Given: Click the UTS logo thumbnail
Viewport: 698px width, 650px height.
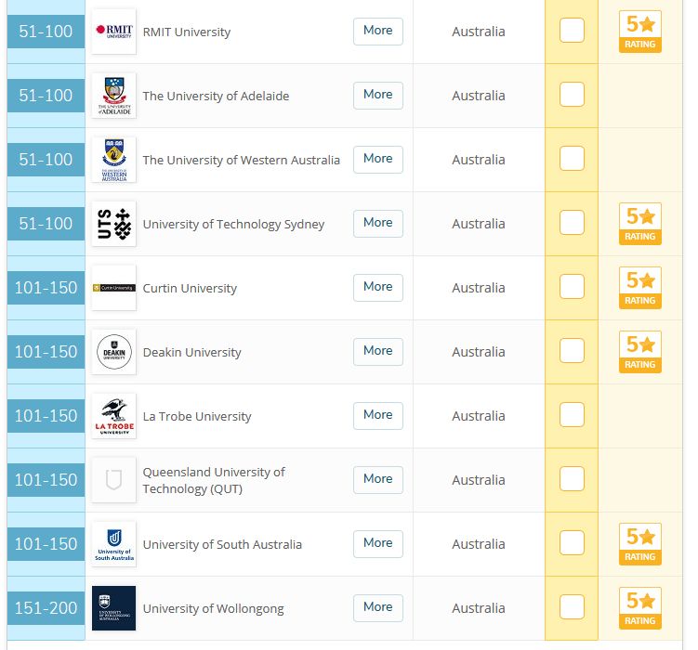Looking at the screenshot, I should pos(113,224).
